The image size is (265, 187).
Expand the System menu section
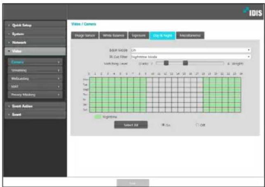pyautogui.click(x=35, y=34)
